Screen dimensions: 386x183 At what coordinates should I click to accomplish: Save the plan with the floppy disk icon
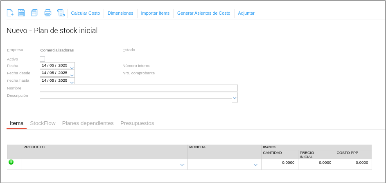coord(21,13)
